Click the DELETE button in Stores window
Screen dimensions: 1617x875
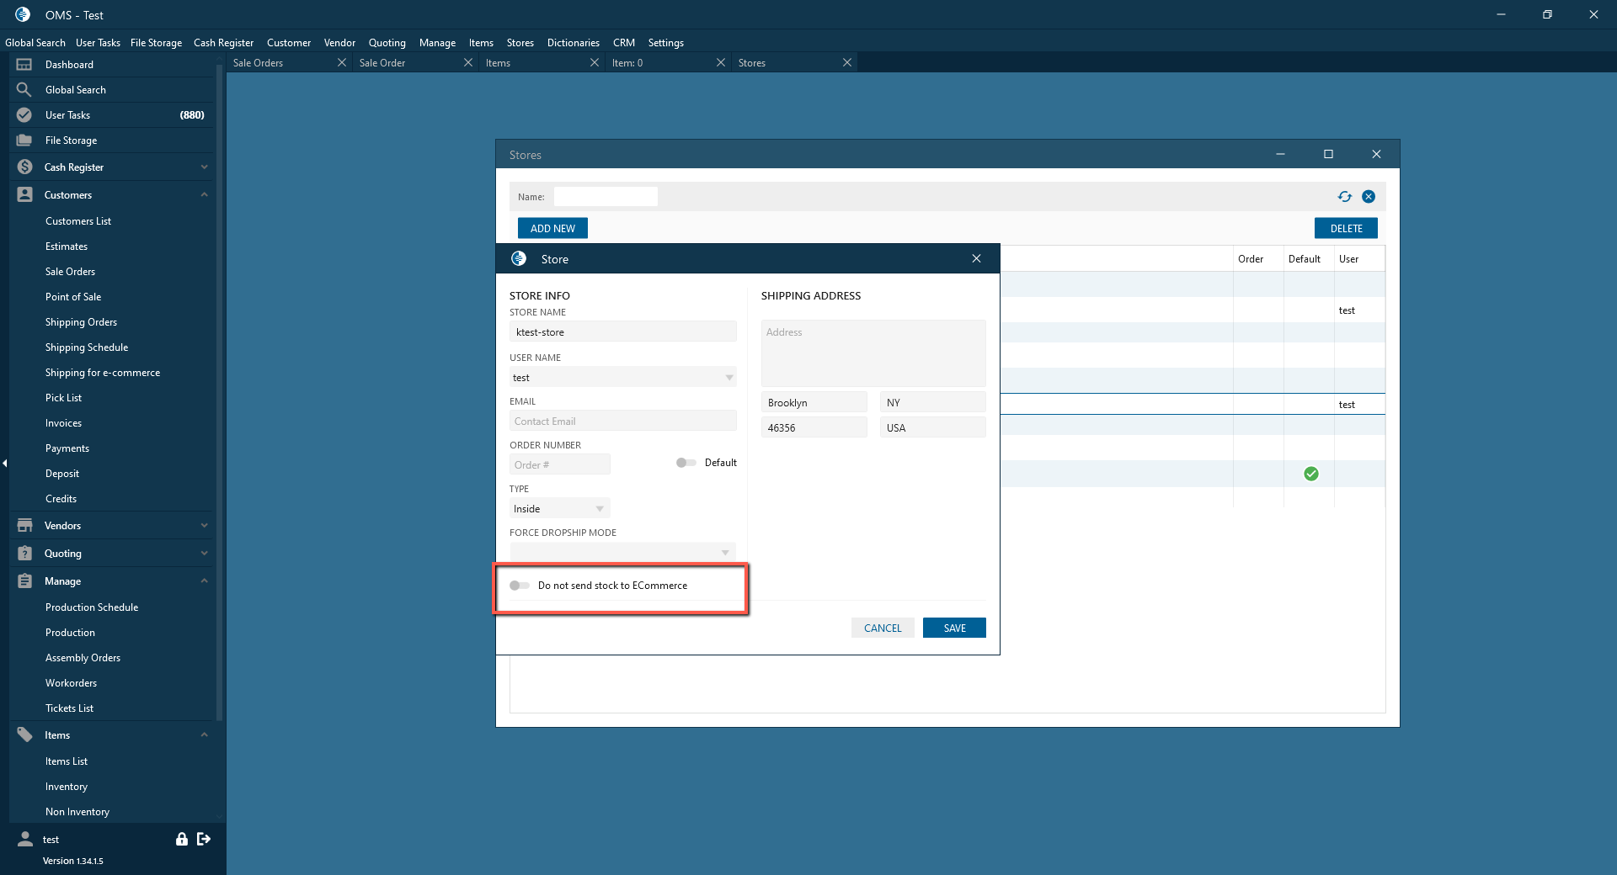pos(1346,229)
